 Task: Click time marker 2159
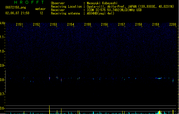tap(156, 25)
